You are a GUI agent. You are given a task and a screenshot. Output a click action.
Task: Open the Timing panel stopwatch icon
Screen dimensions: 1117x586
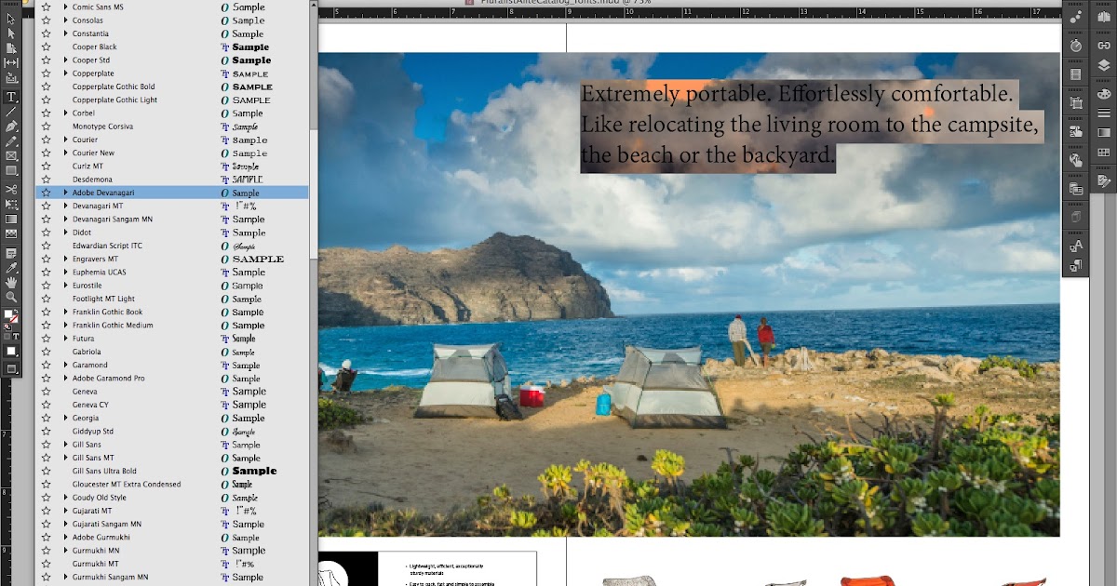click(x=1076, y=45)
